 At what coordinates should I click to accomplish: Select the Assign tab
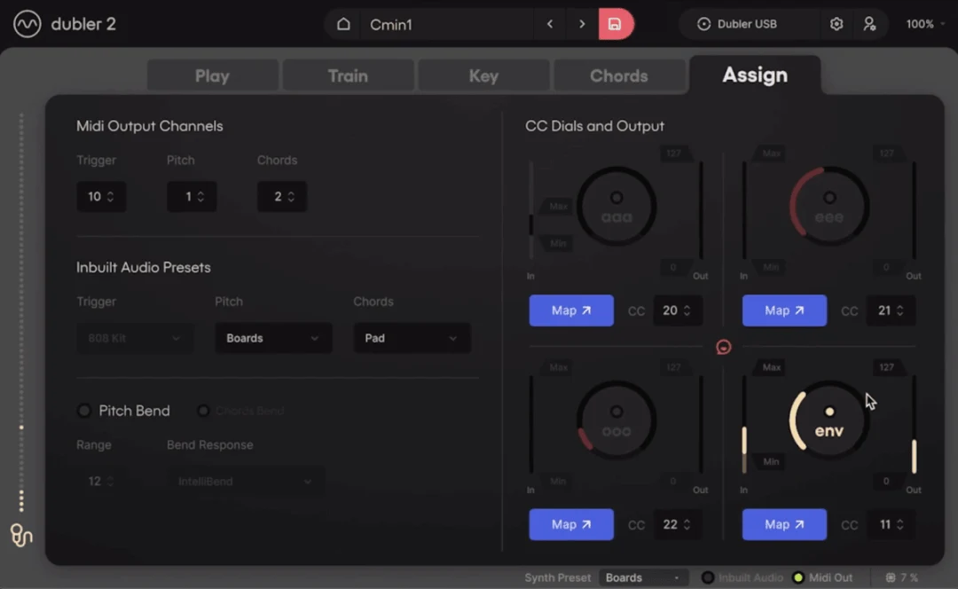coord(755,75)
